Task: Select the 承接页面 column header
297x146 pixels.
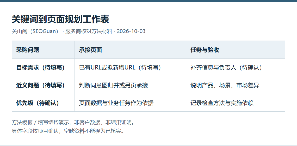Action: (x=130, y=50)
